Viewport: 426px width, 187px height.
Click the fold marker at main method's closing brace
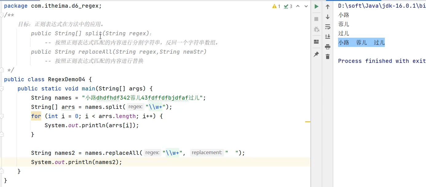(2, 171)
